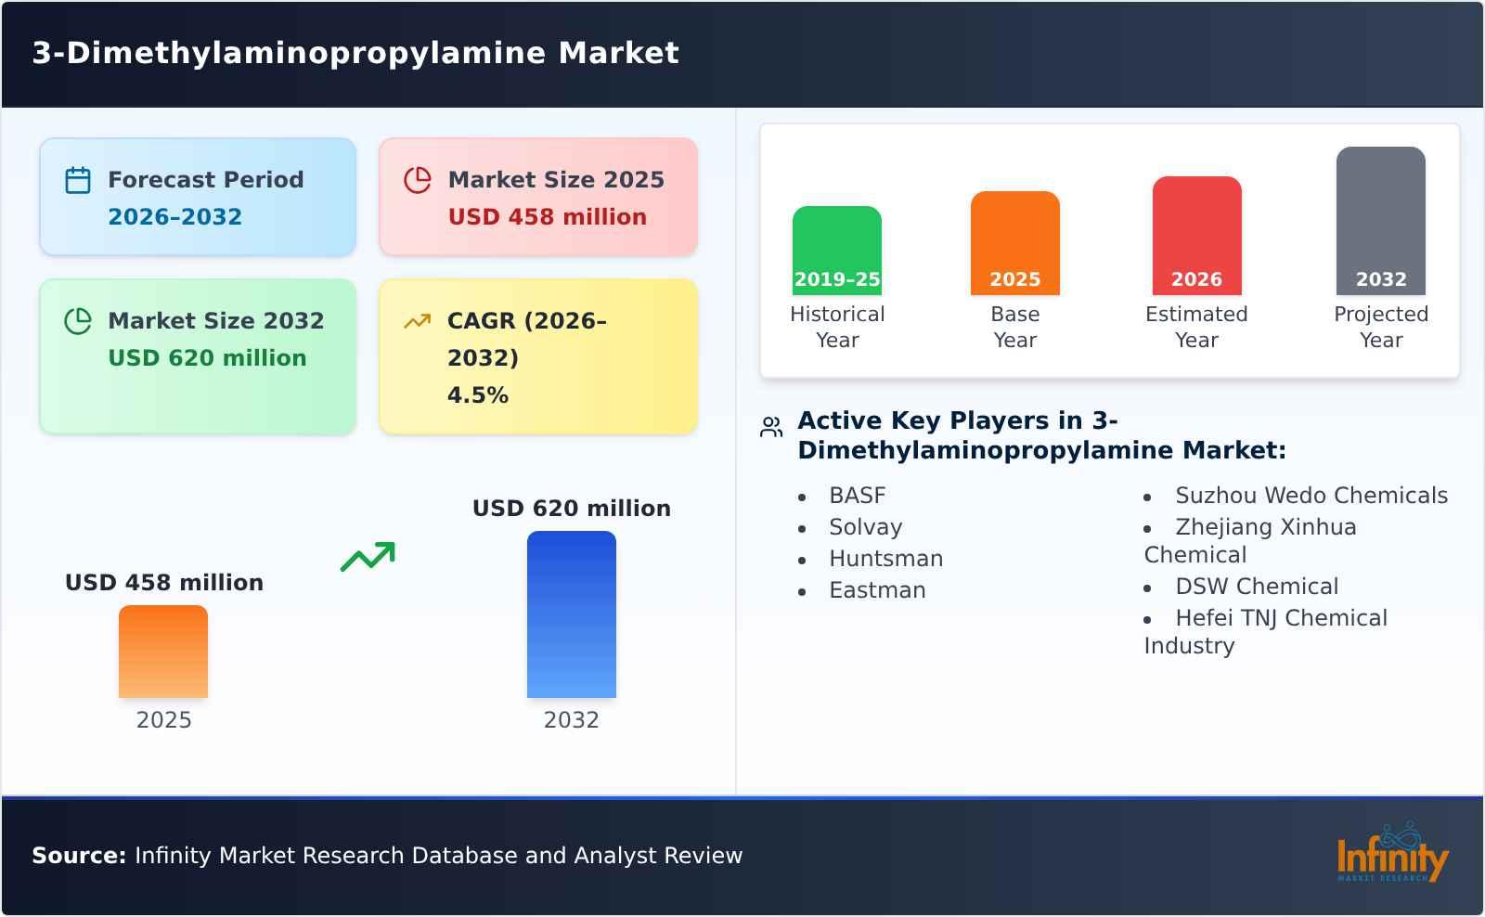Click the Forecast Period 2026–2032 card
The width and height of the screenshot is (1485, 917).
coord(198,195)
